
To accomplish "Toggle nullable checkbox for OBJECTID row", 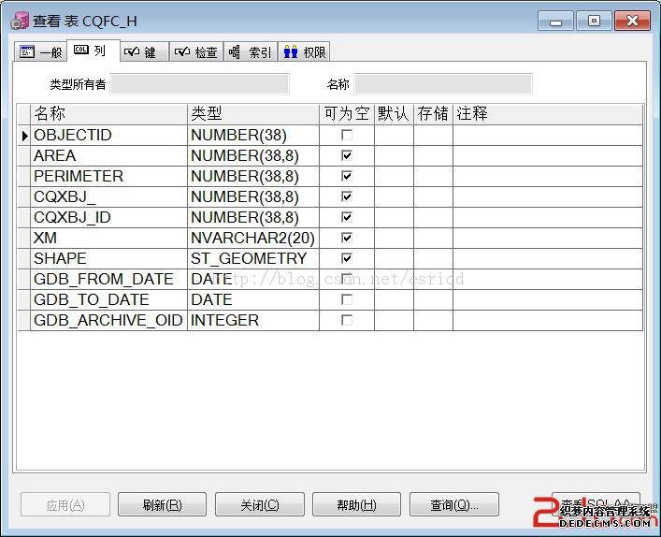I will (347, 135).
